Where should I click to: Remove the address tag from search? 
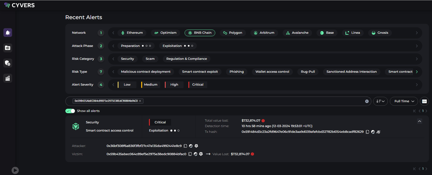pos(140,101)
